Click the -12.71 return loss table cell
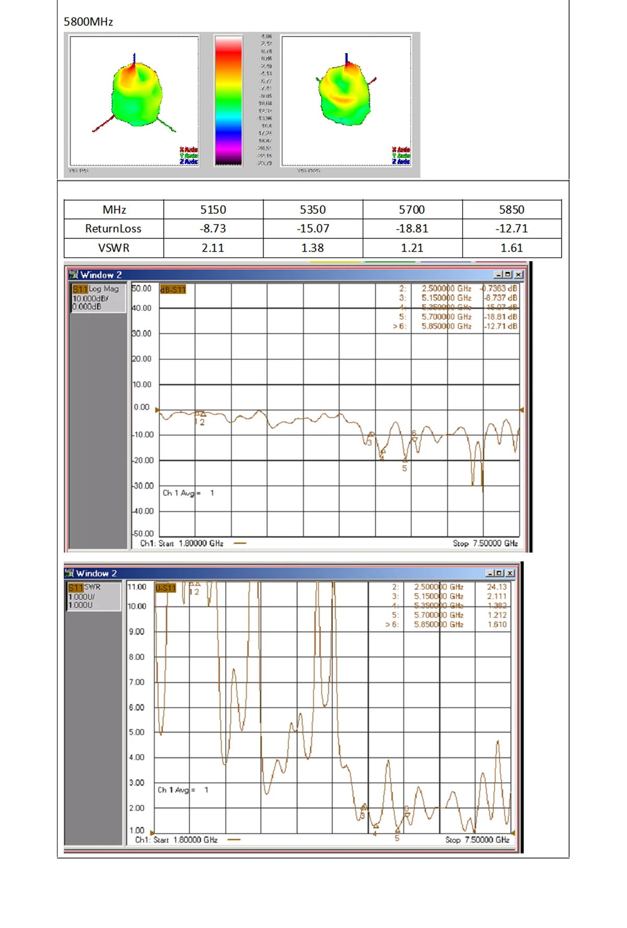Viewport: 627px width, 928px height. [512, 228]
